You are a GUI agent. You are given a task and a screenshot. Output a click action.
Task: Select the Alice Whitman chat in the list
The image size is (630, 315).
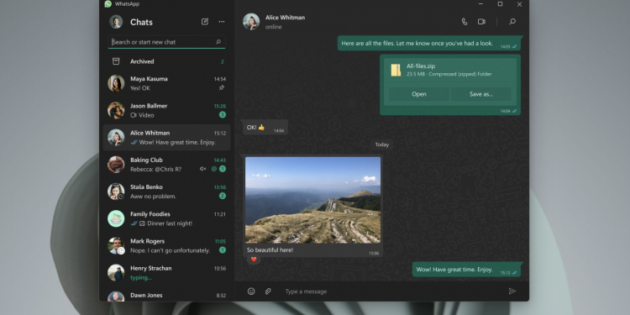(167, 138)
